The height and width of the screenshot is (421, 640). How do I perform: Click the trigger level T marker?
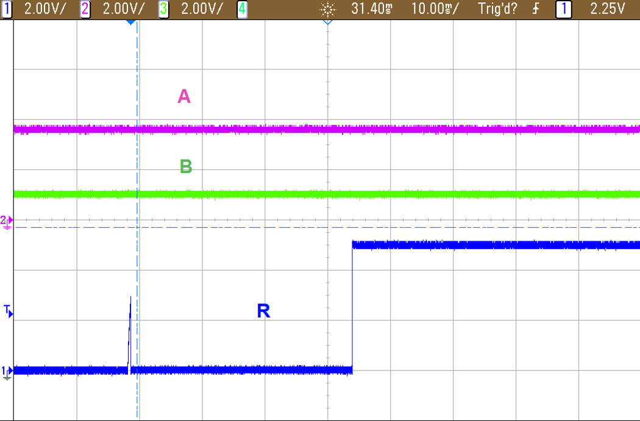point(7,310)
